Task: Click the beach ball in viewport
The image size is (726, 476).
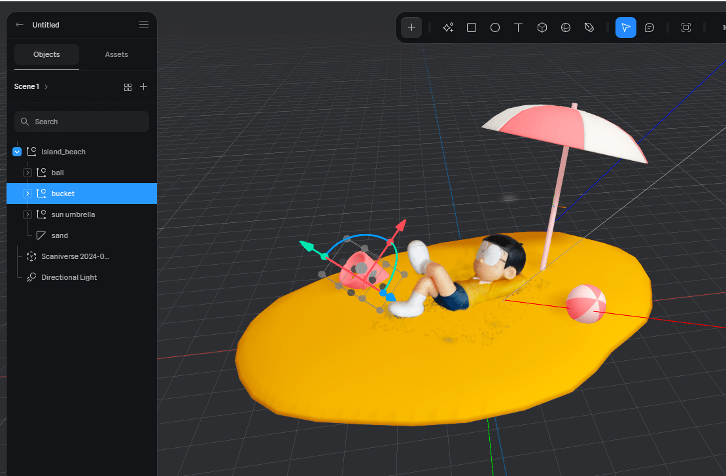Action: click(x=586, y=303)
